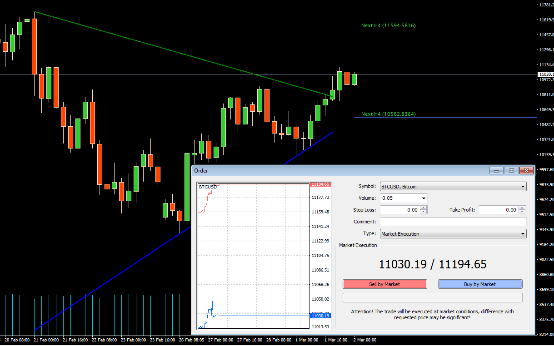554x346 pixels.
Task: Open the Symbol dropdown showing BTCUSD, Bitcoin
Action: coord(523,186)
